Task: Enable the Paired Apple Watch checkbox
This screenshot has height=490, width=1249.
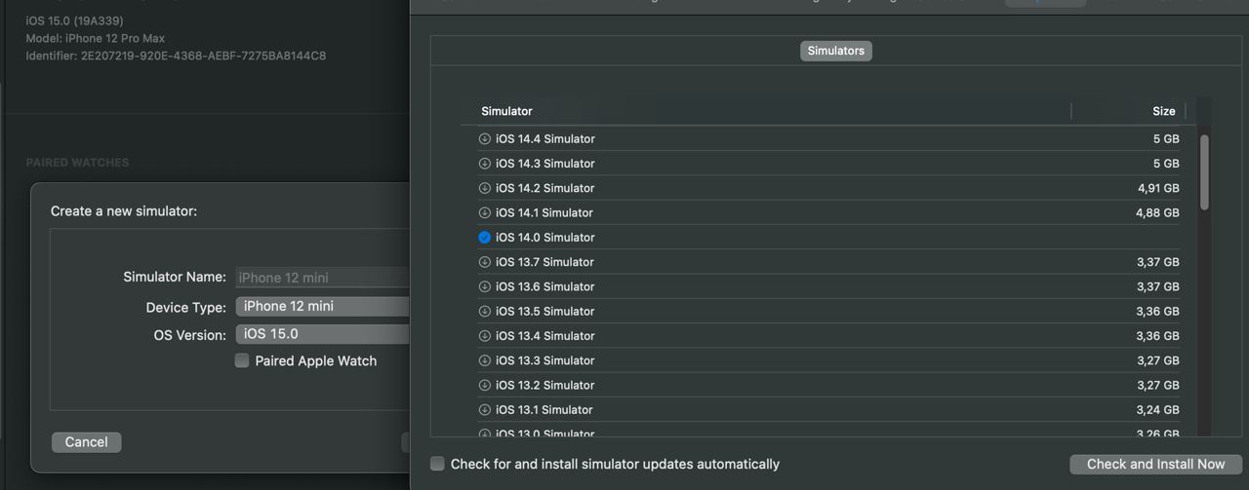Action: click(x=242, y=360)
